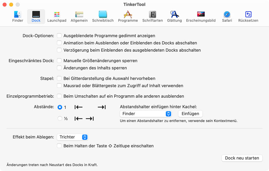Viewport: 269px width, 171px height.
Task: Enable Ausgeblendete Programme gedimmt anzeigen
Action: coord(59,36)
